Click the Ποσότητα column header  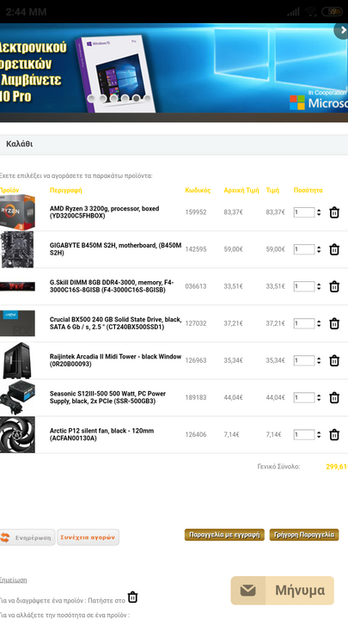[x=308, y=190]
